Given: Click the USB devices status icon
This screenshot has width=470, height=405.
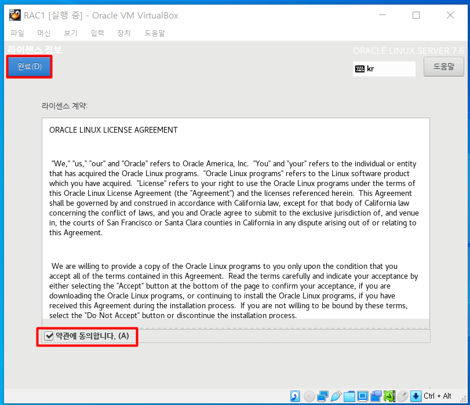Looking at the screenshot, I should 336,396.
